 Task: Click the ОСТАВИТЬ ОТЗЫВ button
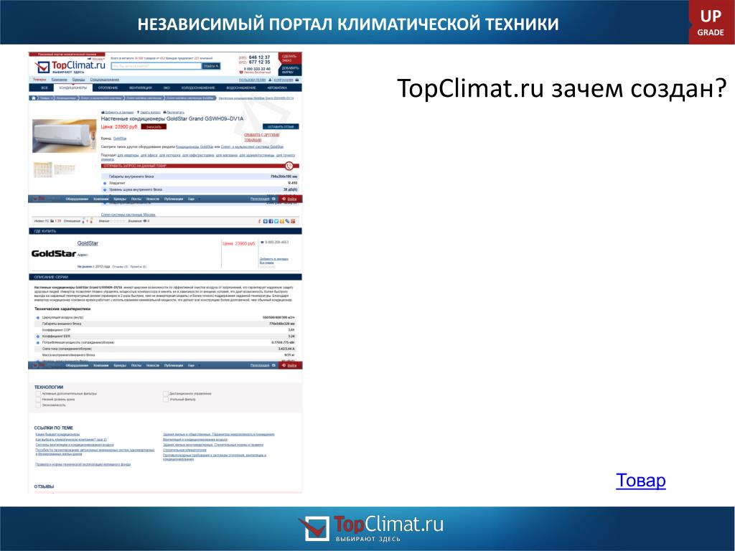pos(281,126)
